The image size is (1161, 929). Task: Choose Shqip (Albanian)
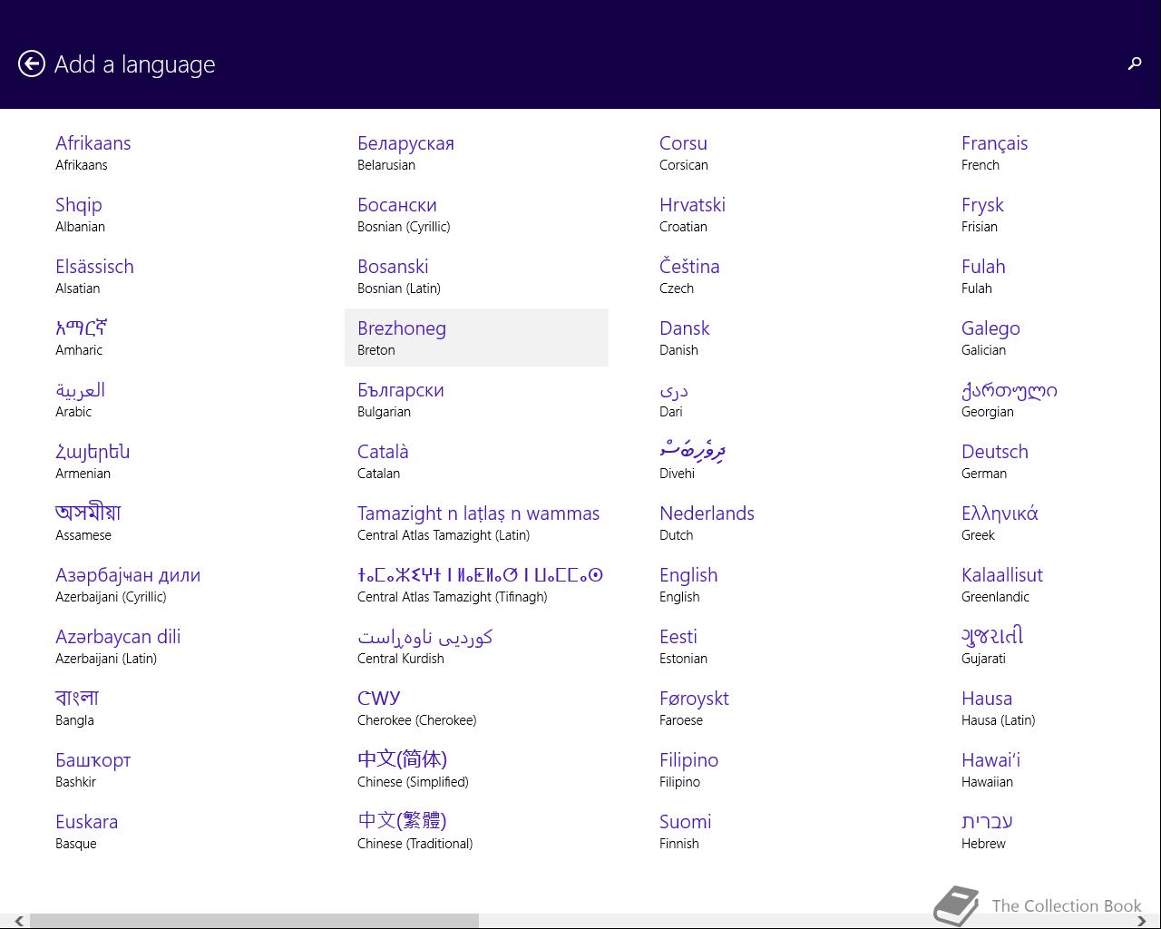pyautogui.click(x=174, y=214)
